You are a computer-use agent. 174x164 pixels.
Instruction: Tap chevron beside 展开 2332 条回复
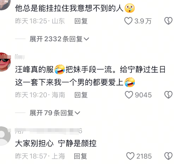tap(86, 39)
